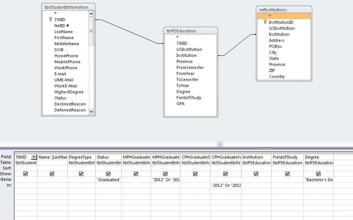
Task: Click the primary key icon beside 790ID
Action: pyautogui.click(x=50, y=19)
